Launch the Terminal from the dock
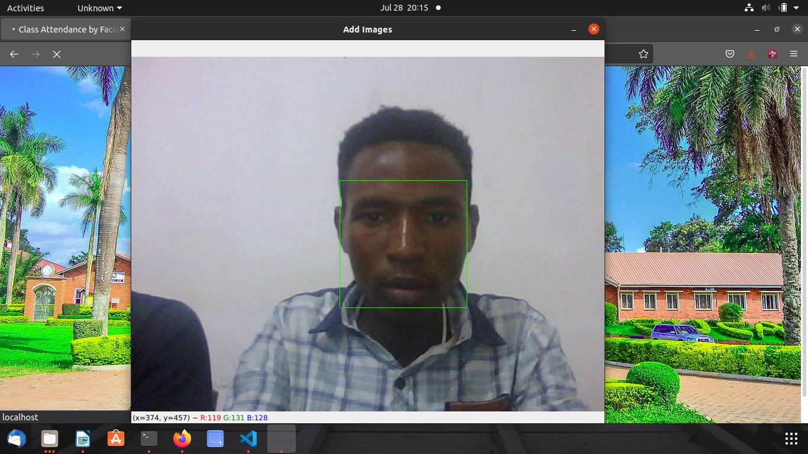The image size is (808, 454). pyautogui.click(x=148, y=439)
